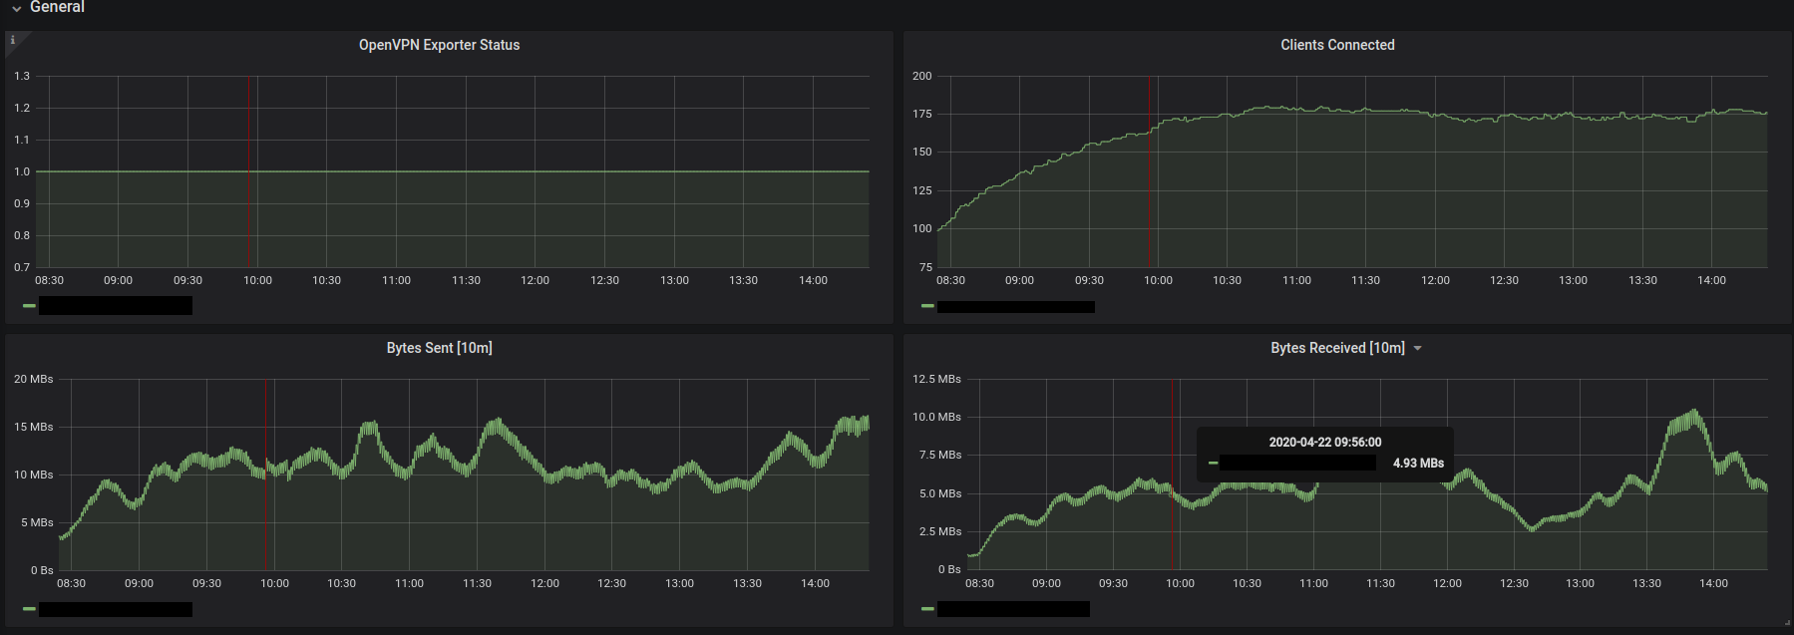Click the red crosshair line in Bytes Sent graph
This screenshot has height=635, width=1794.
pyautogui.click(x=266, y=475)
